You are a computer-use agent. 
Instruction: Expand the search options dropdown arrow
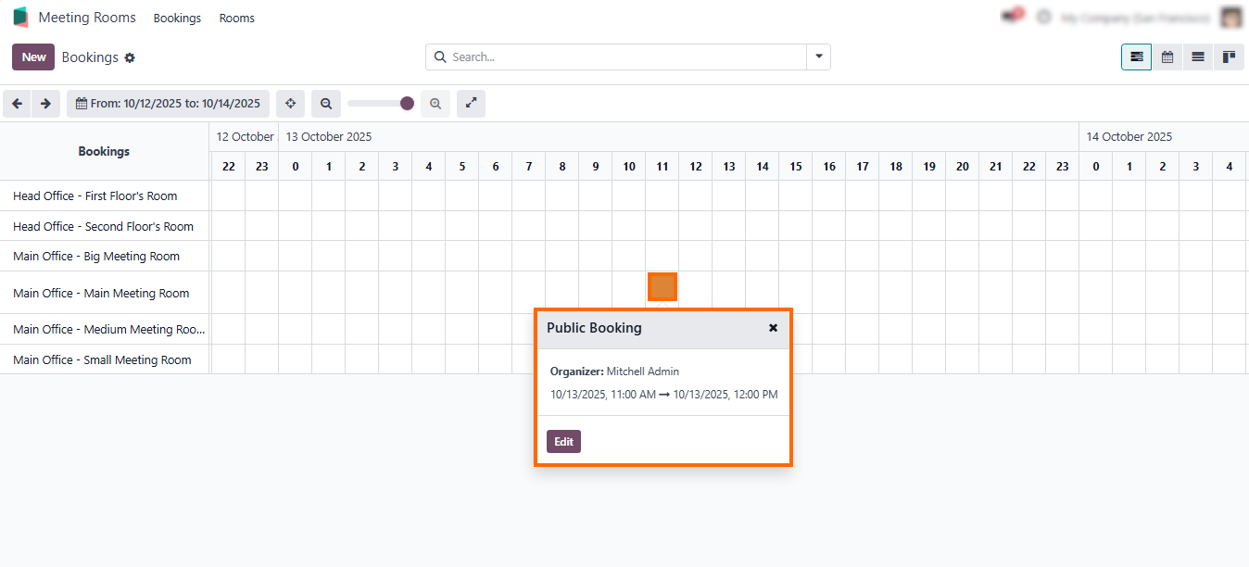(x=818, y=57)
